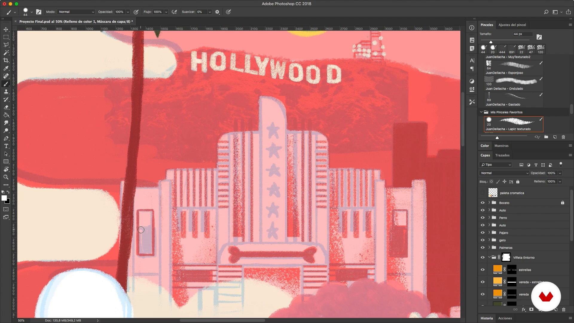574x323 pixels.
Task: Open the brush settings panel toggle icon
Action: [x=39, y=12]
